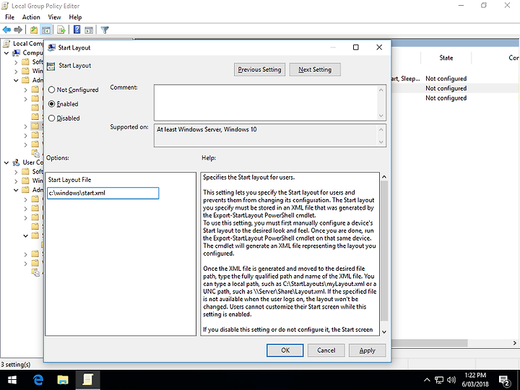Show hidden tray icons chevron
The image size is (520, 390).
click(427, 380)
